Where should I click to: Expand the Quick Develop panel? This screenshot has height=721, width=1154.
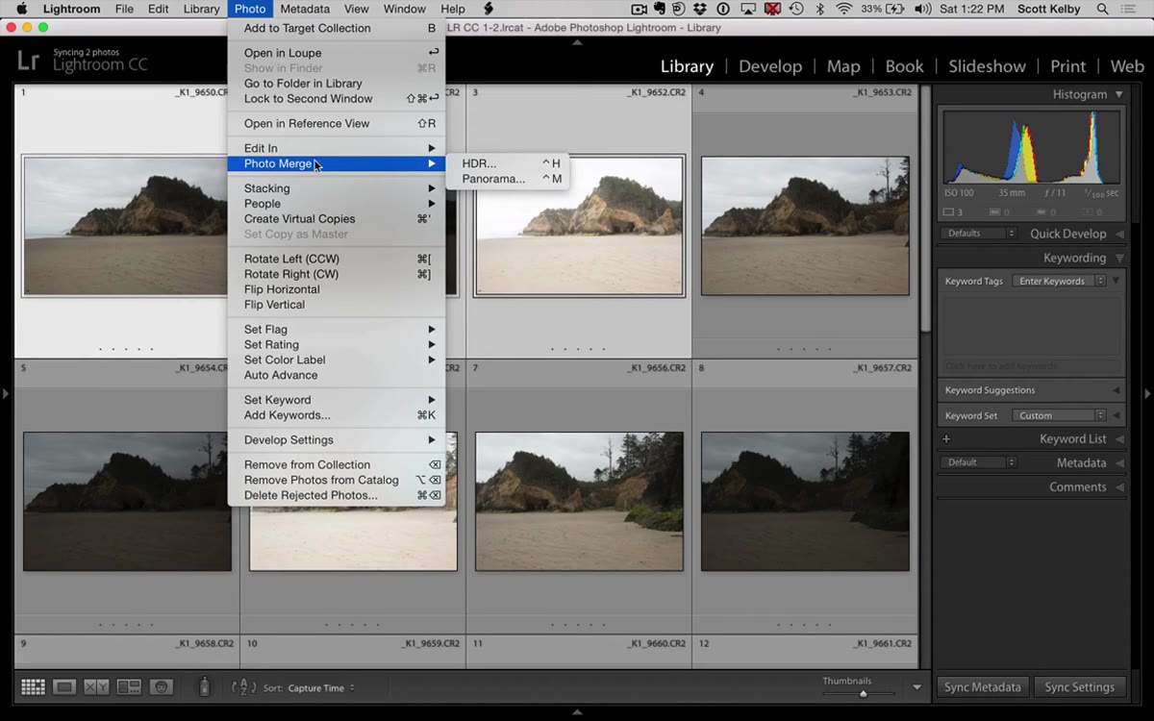pos(1118,234)
